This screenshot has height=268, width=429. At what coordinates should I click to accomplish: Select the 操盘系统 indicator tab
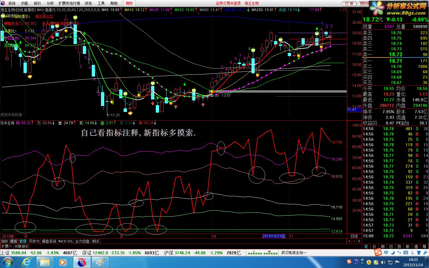tap(49, 241)
